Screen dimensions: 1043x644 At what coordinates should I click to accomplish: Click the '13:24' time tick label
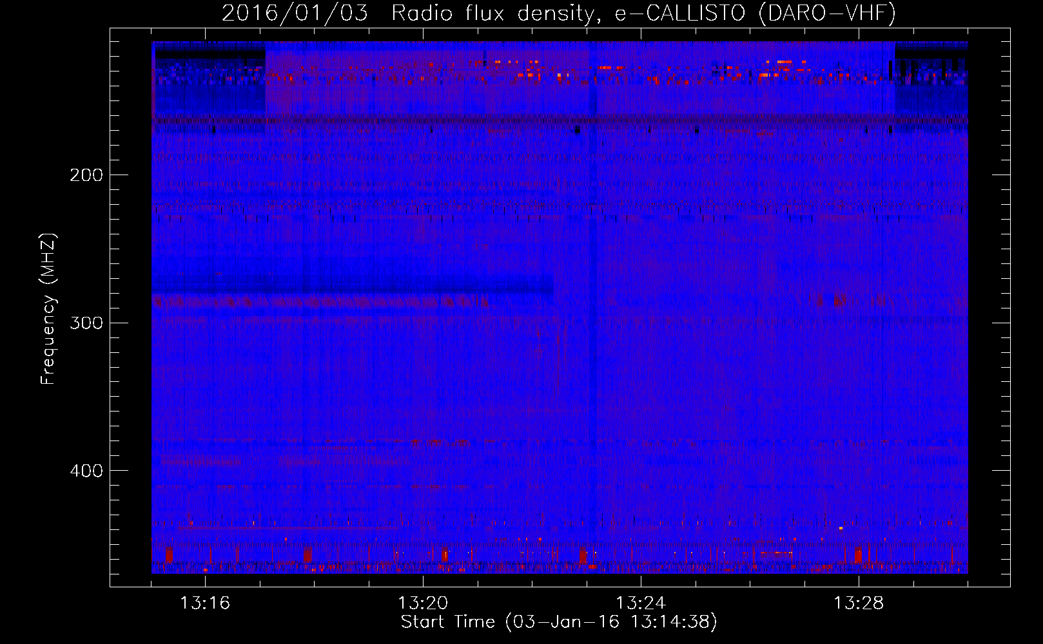click(x=641, y=603)
